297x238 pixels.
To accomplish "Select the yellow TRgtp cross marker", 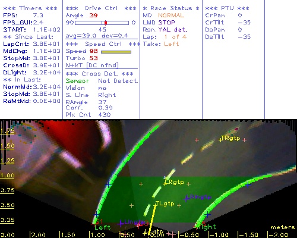I will 220,140.
